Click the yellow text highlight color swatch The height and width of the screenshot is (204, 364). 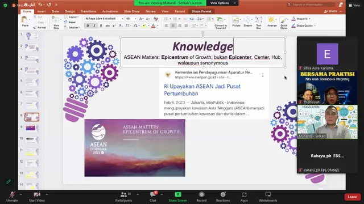[144, 25]
